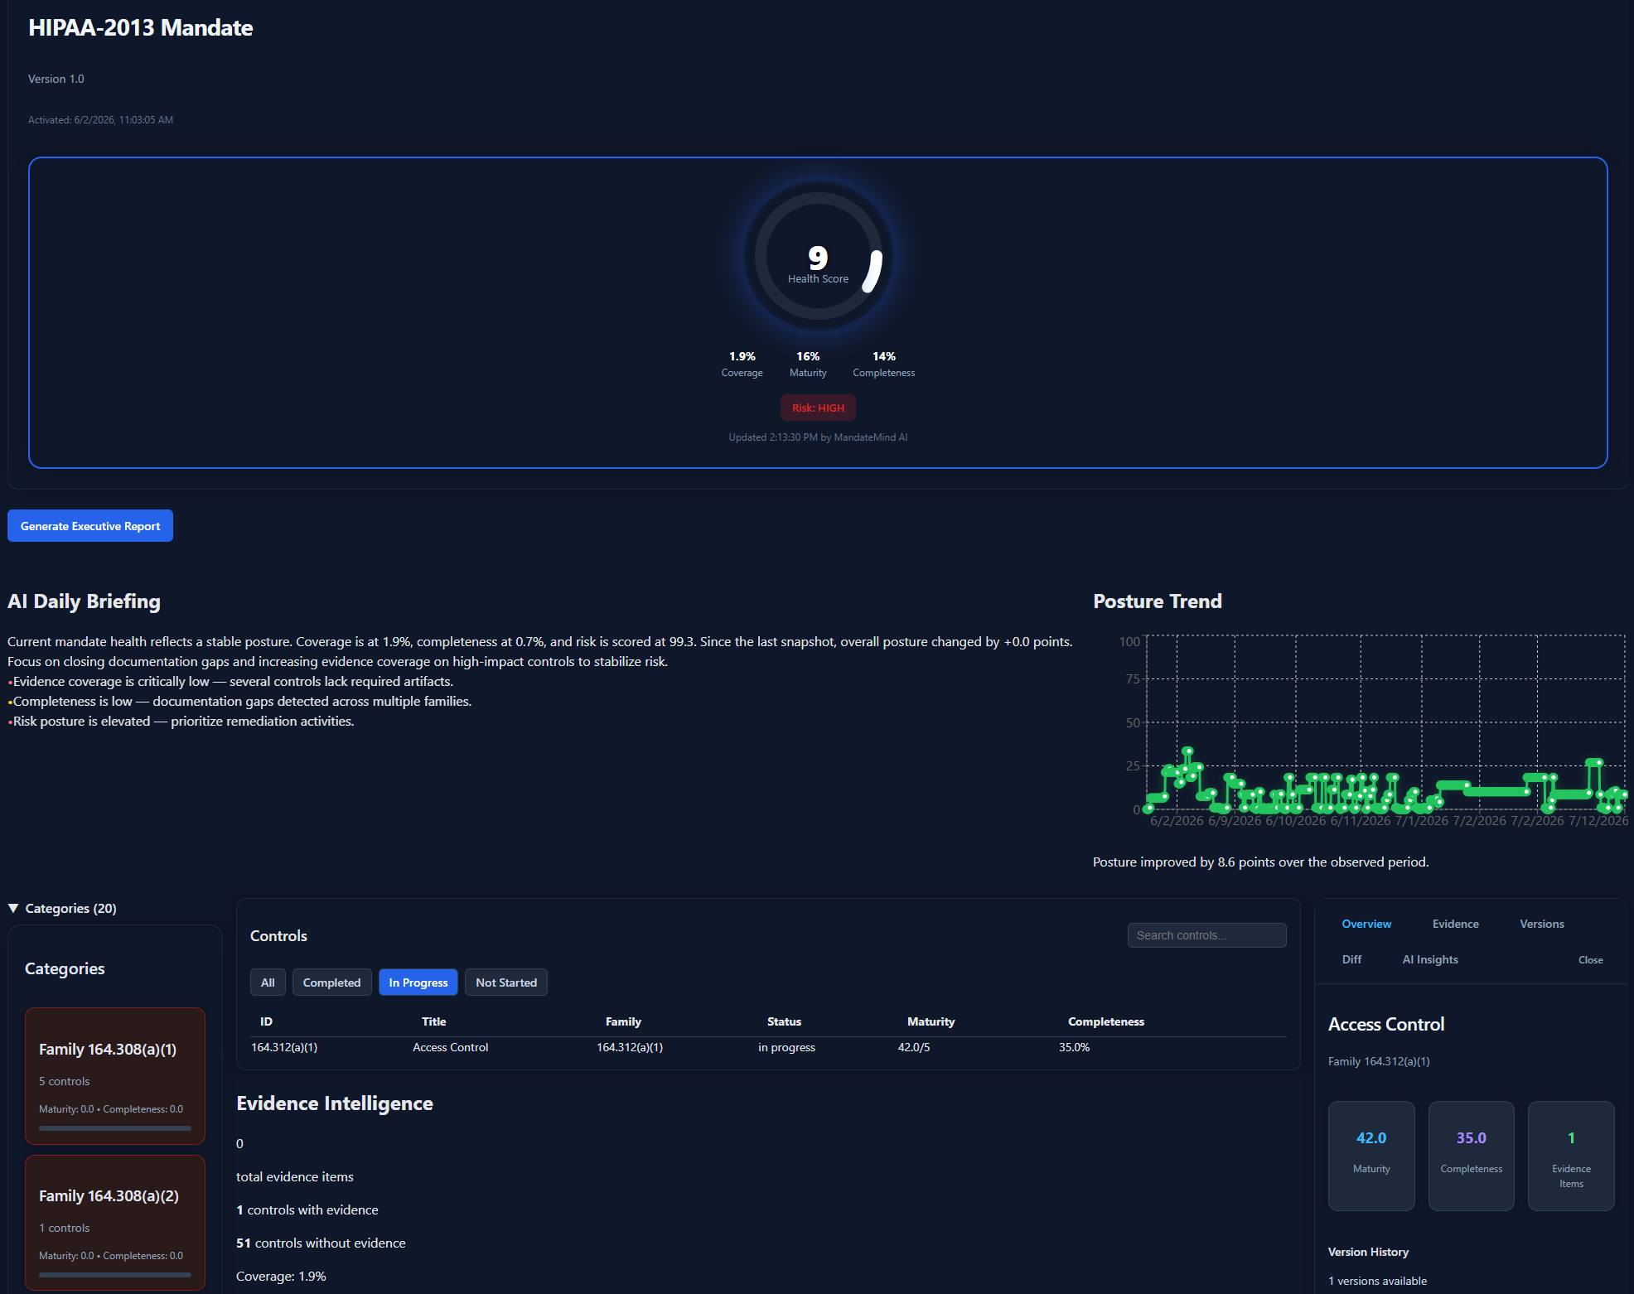Click the Health Score gauge

point(818,256)
